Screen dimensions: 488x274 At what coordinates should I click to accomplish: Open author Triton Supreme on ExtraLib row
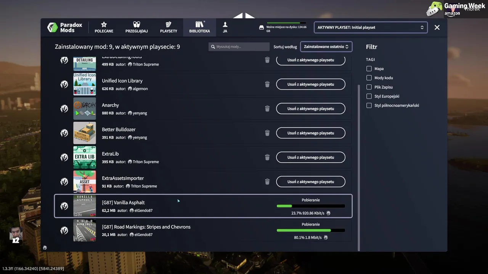pos(143,162)
